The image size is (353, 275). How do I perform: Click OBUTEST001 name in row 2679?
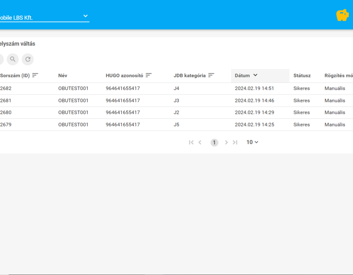coord(73,125)
